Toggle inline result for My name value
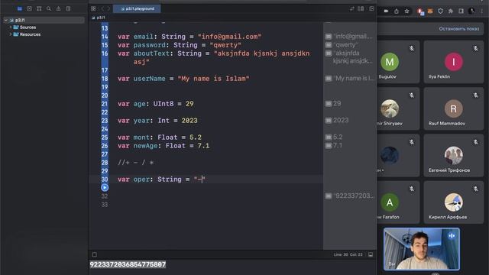The image size is (489, 275). 329,79
